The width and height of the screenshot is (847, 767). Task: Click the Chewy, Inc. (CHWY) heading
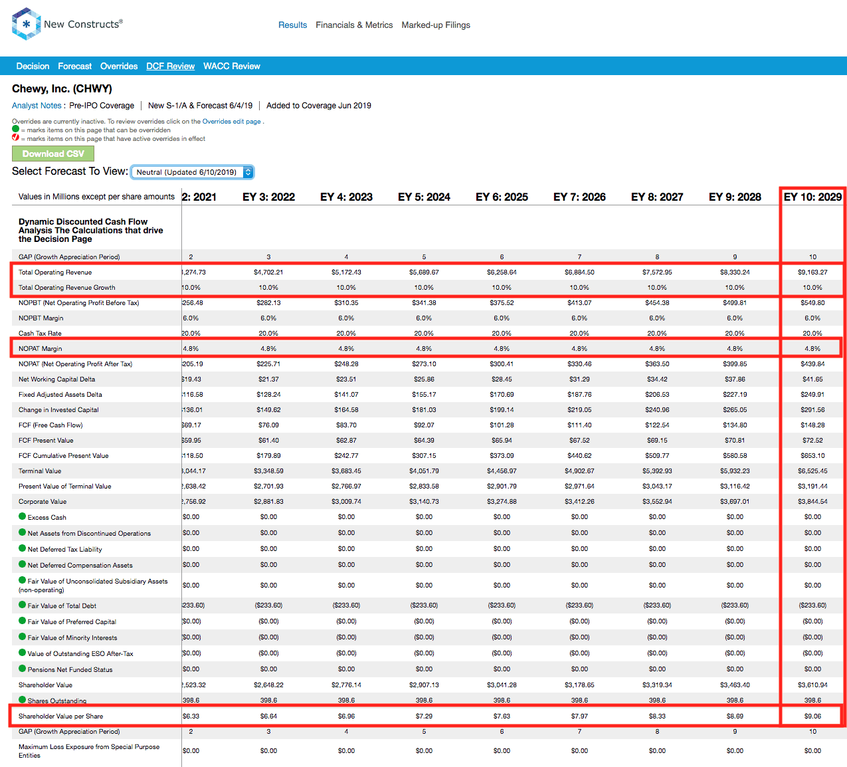[62, 88]
